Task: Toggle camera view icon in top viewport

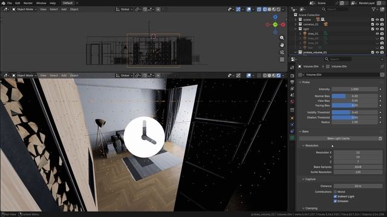Action: [x=282, y=52]
